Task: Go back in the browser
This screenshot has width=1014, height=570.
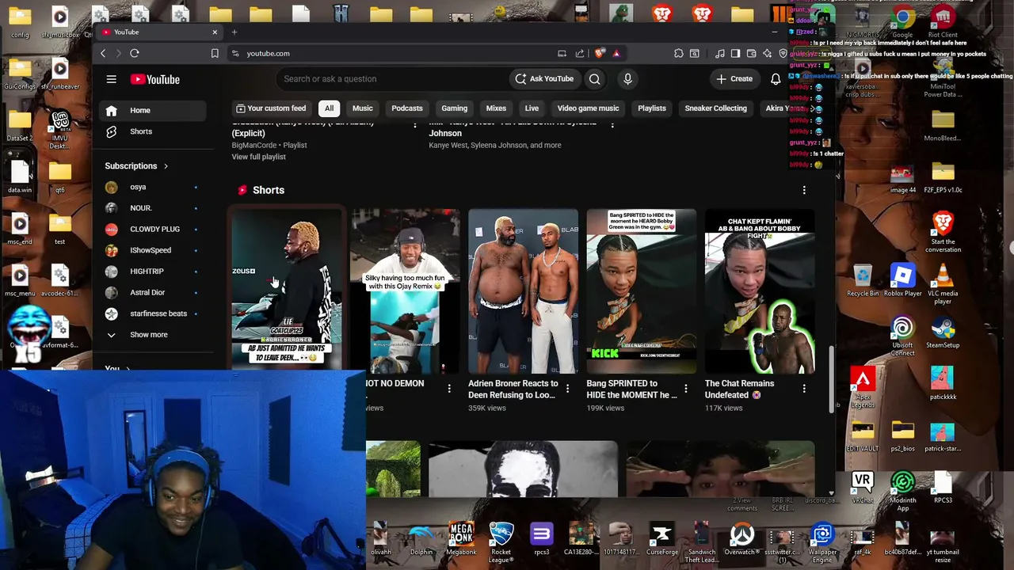Action: click(x=103, y=53)
